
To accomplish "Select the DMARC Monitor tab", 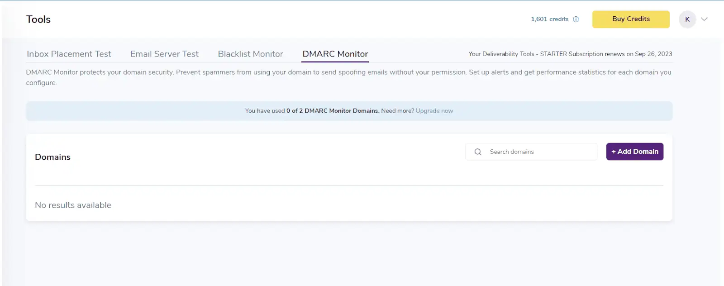I will click(335, 54).
